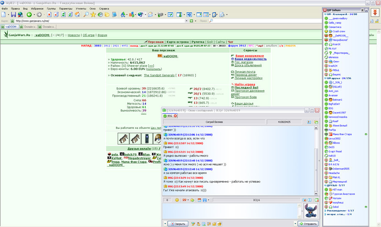Open the Избранное menu

(37, 8)
